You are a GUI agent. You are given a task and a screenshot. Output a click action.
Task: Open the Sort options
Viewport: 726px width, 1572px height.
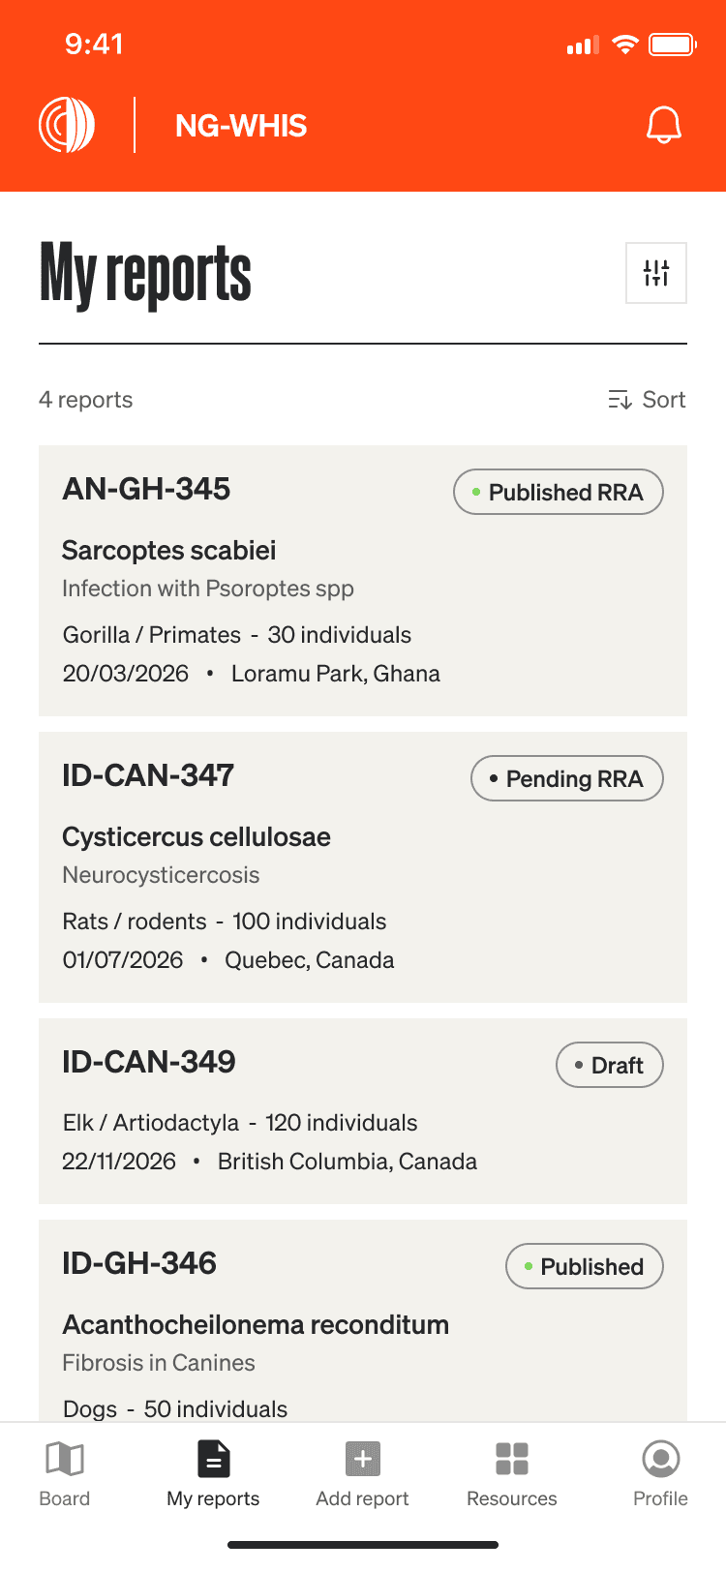[647, 400]
